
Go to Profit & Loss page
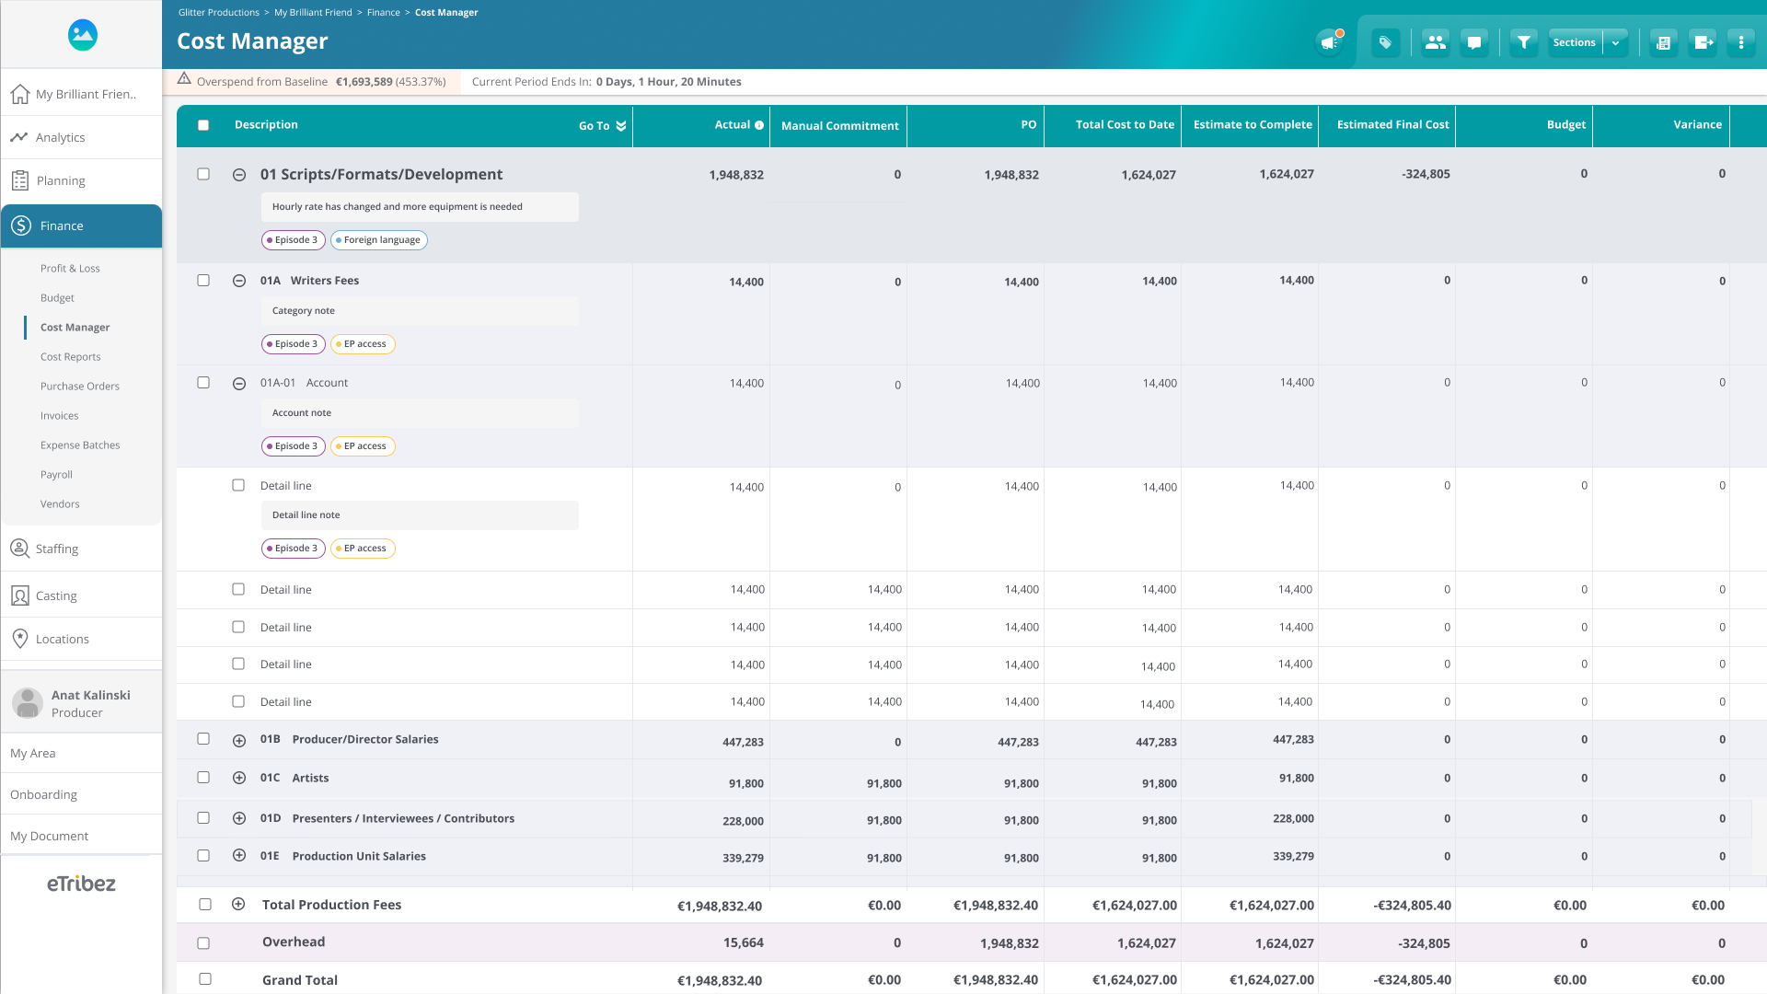coord(70,269)
